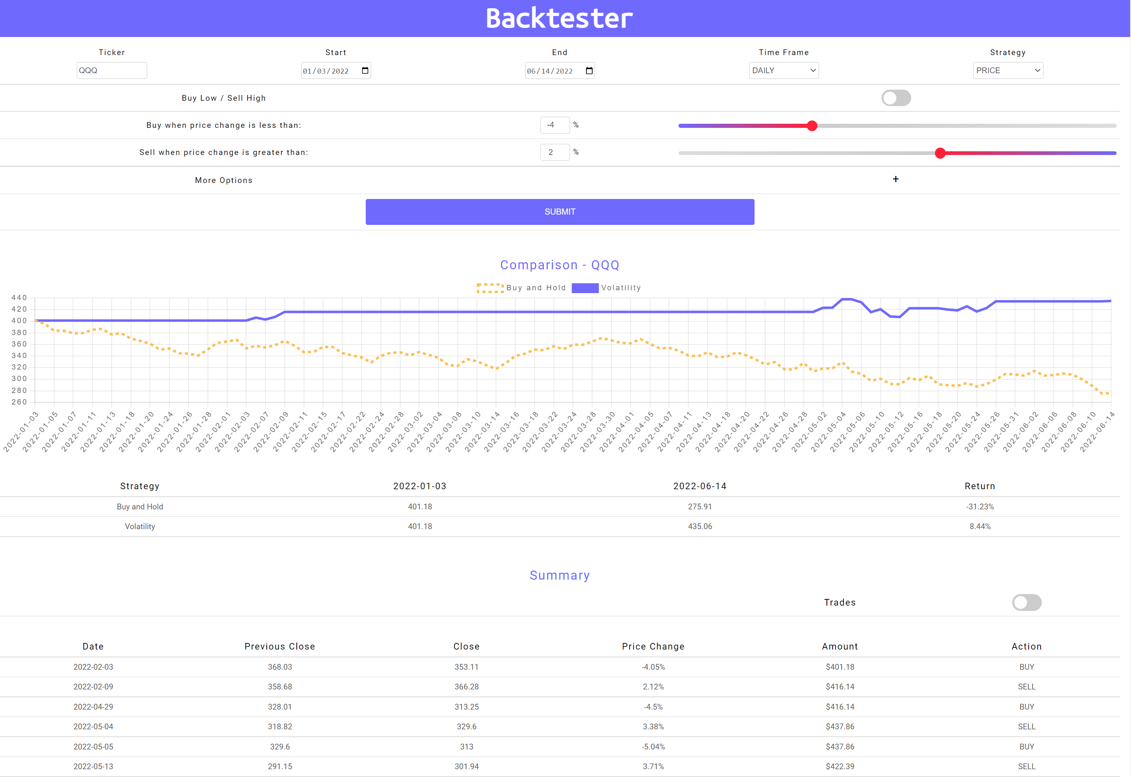
Task: Click the 3.71% price change cell
Action: (x=653, y=767)
